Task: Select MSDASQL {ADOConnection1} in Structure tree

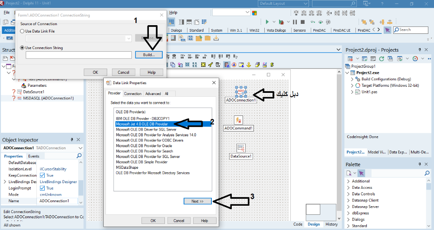Action: [x=49, y=98]
